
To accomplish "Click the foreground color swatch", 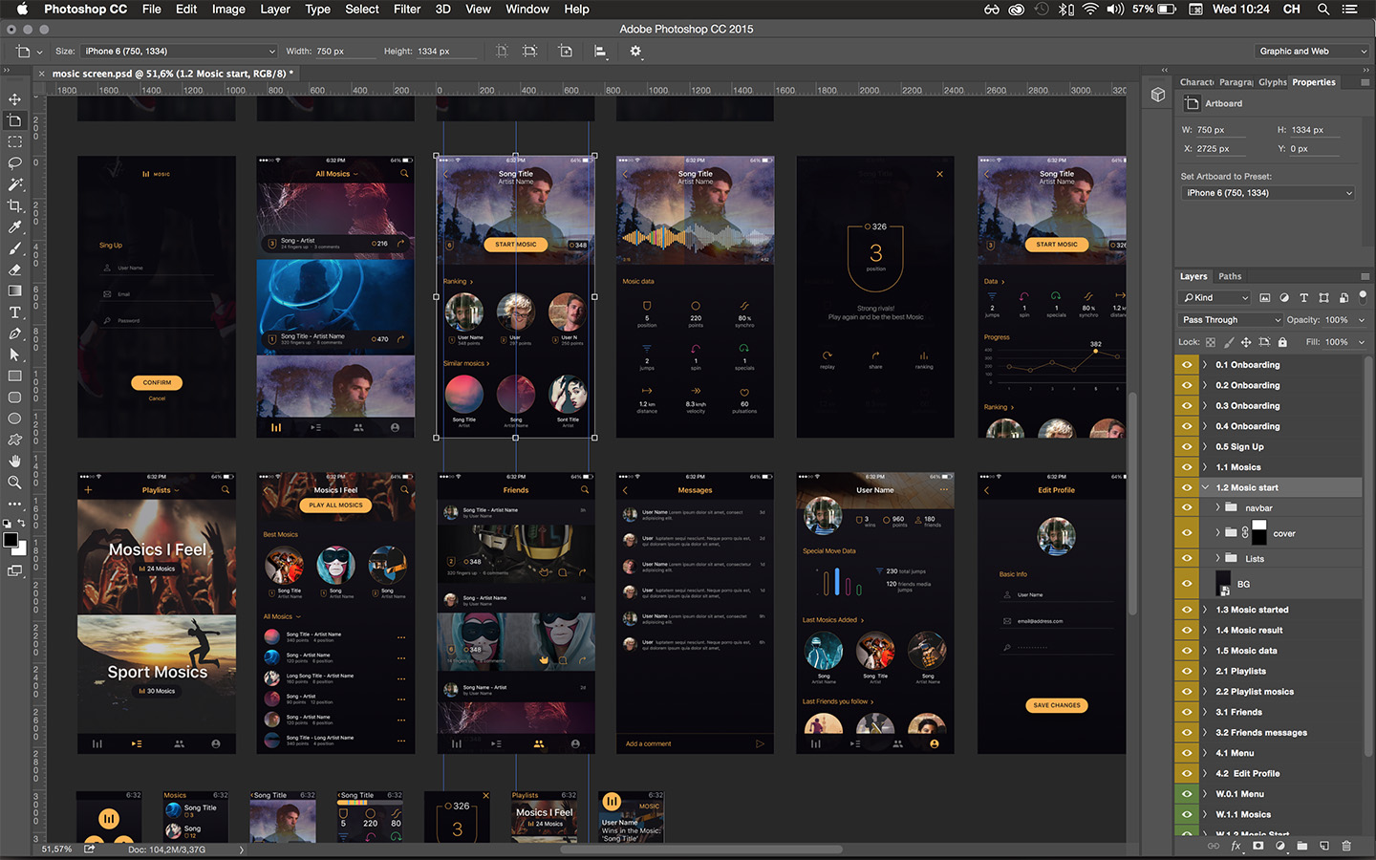I will (x=11, y=540).
